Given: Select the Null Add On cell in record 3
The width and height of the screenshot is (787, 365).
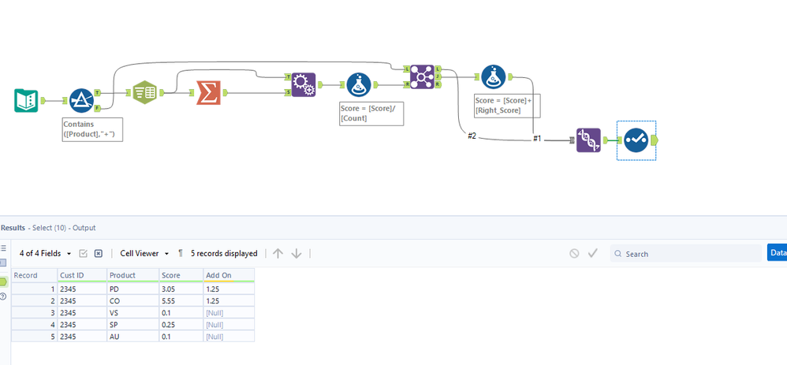Looking at the screenshot, I should click(x=229, y=313).
